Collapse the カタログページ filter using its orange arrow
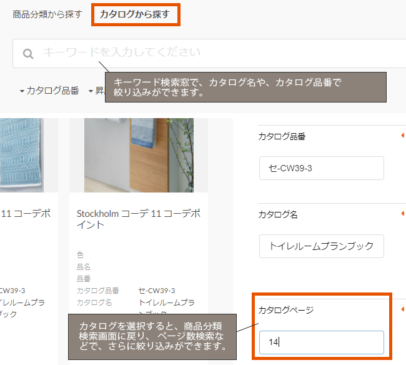 pos(402,309)
